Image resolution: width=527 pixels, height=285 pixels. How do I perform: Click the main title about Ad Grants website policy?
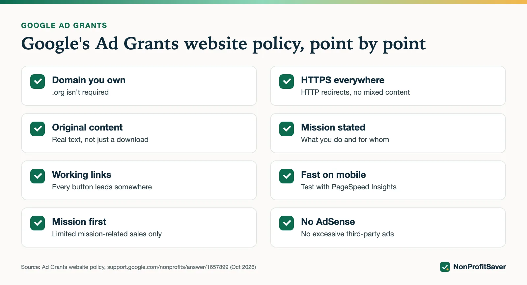pyautogui.click(x=223, y=44)
